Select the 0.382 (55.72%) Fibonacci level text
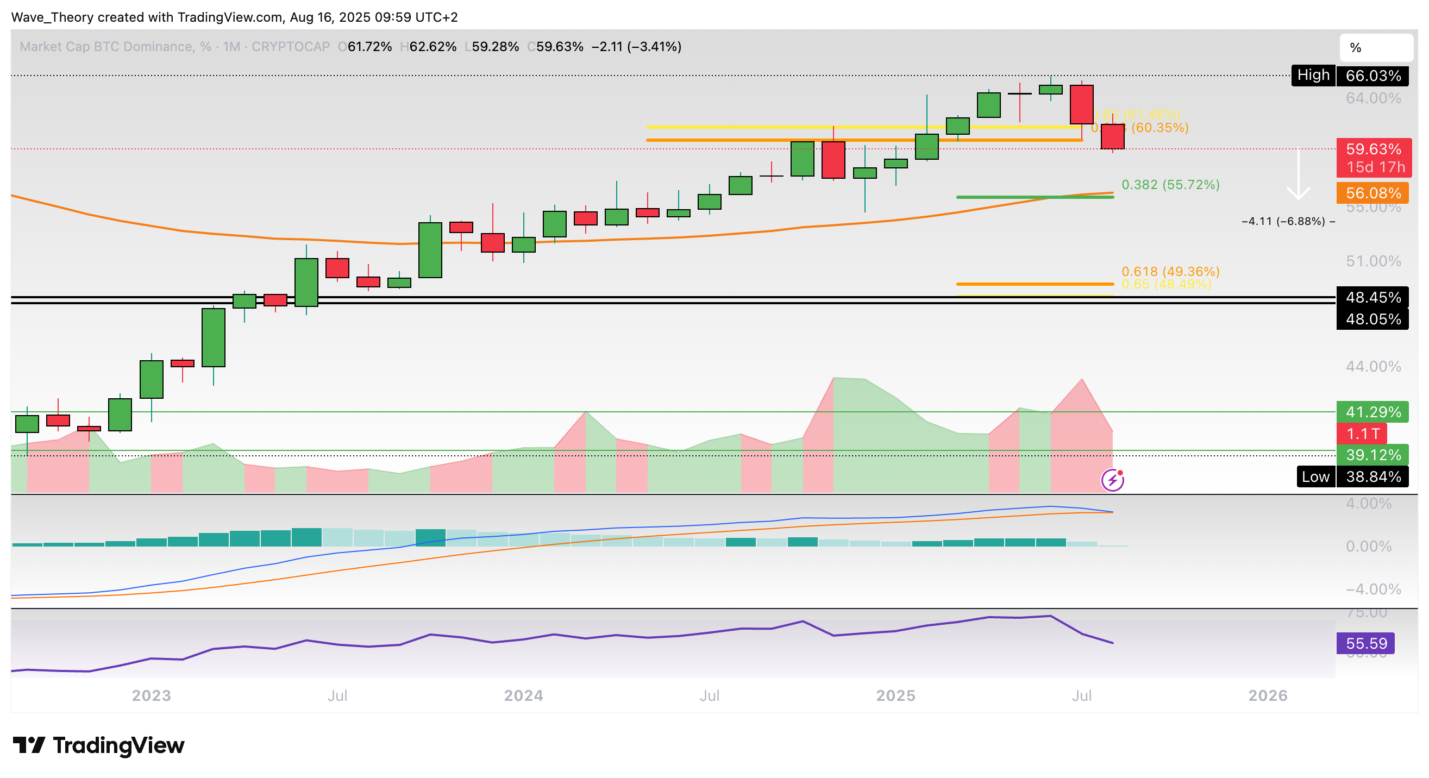Screen dimensions: 1429x778 click(x=1170, y=185)
